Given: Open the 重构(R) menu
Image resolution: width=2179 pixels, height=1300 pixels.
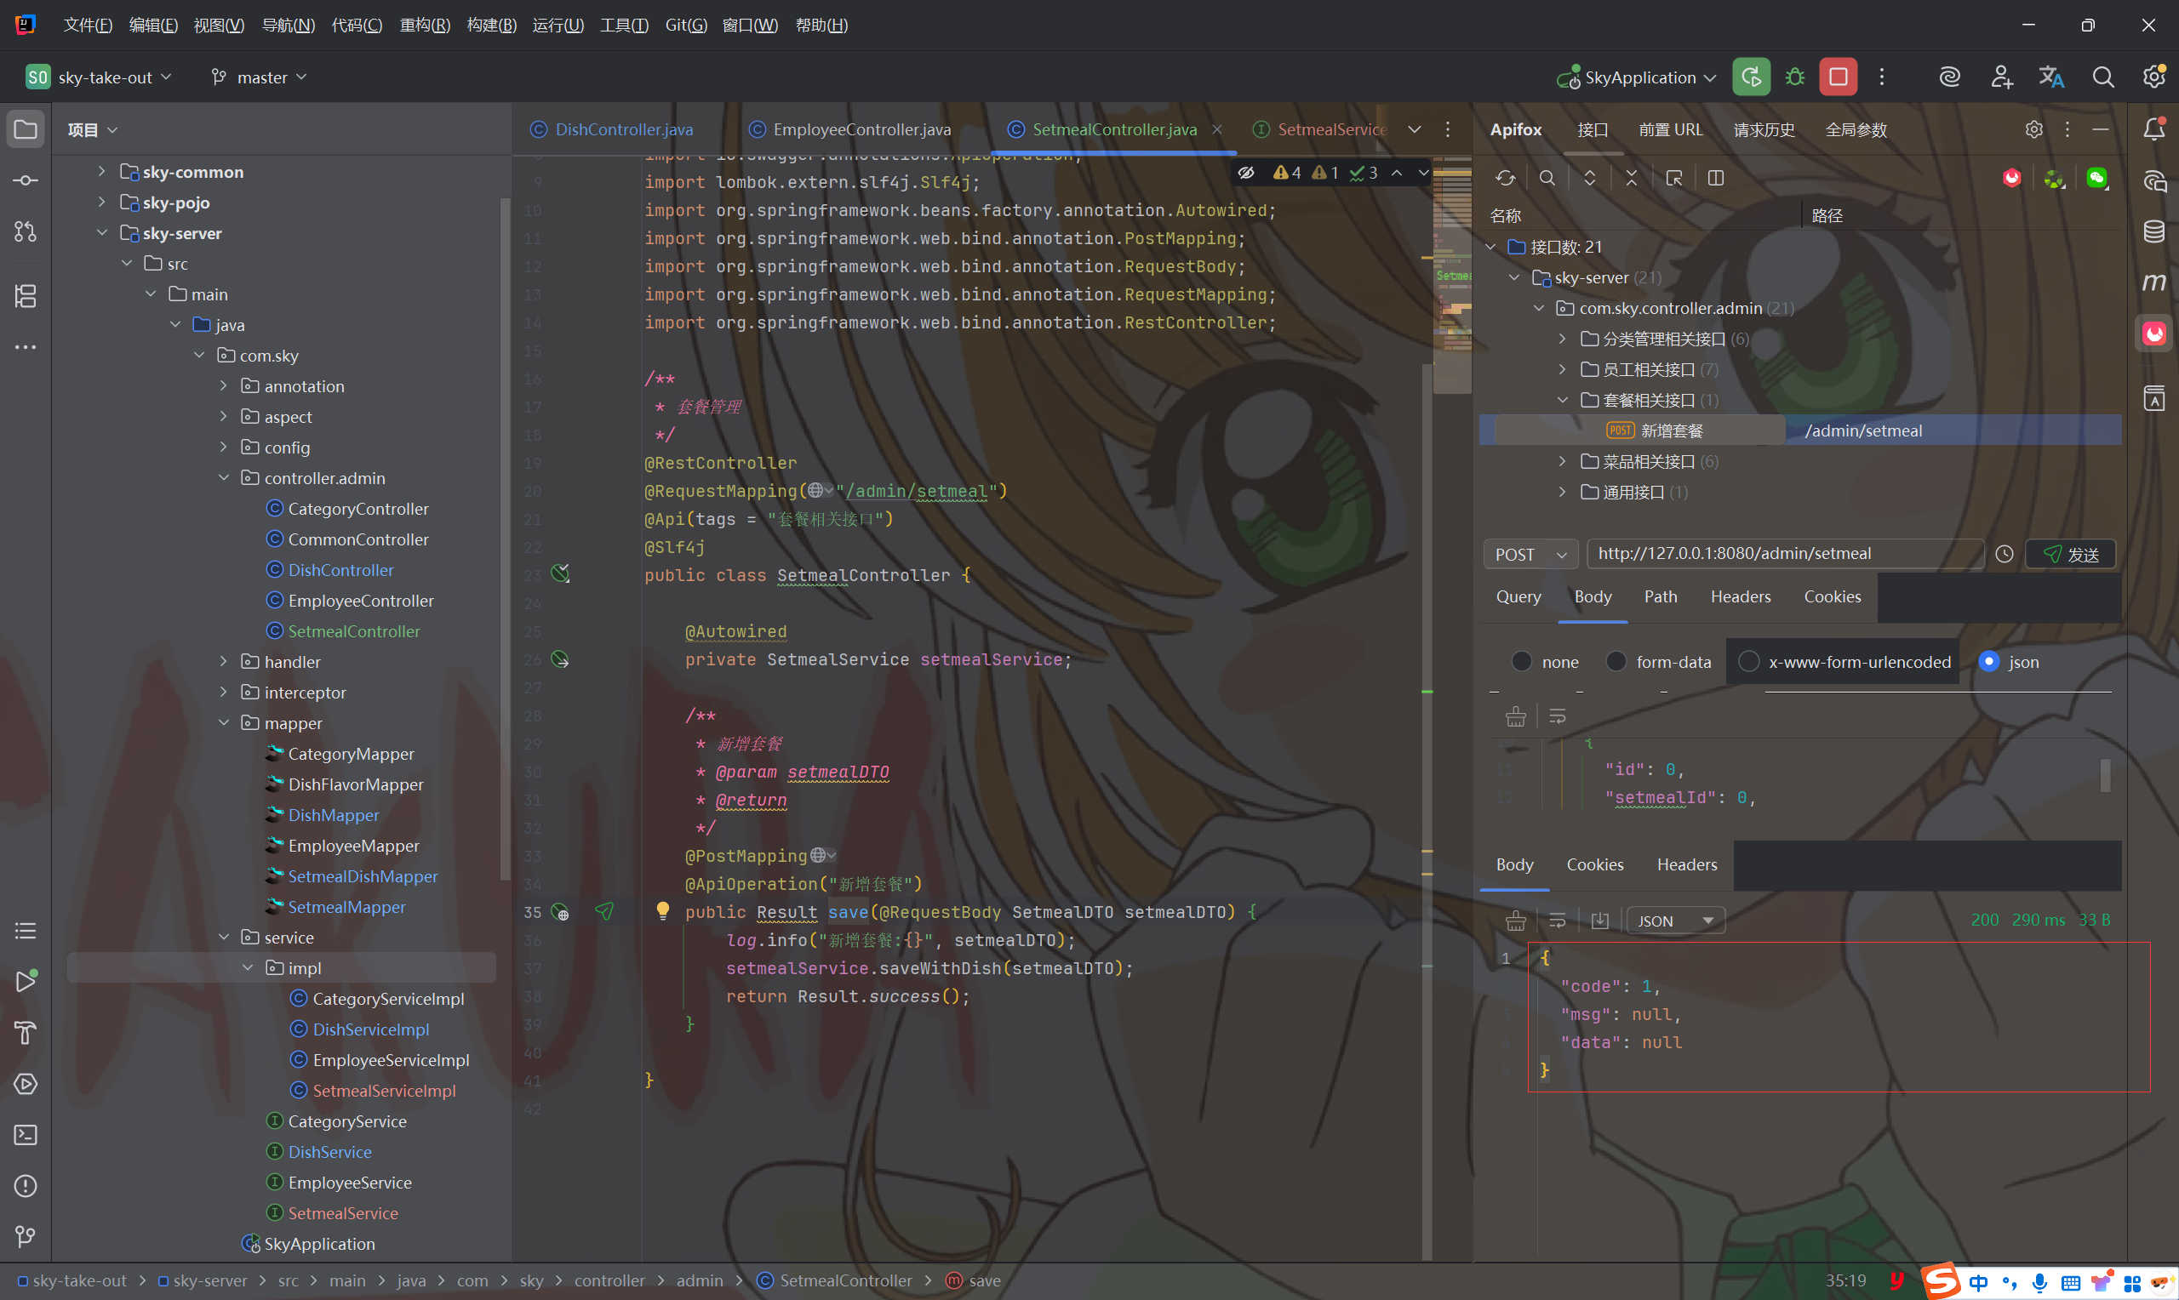Looking at the screenshot, I should [425, 26].
